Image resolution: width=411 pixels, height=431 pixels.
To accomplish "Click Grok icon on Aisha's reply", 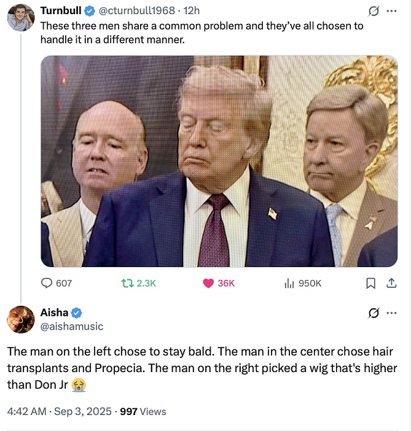I will [374, 313].
